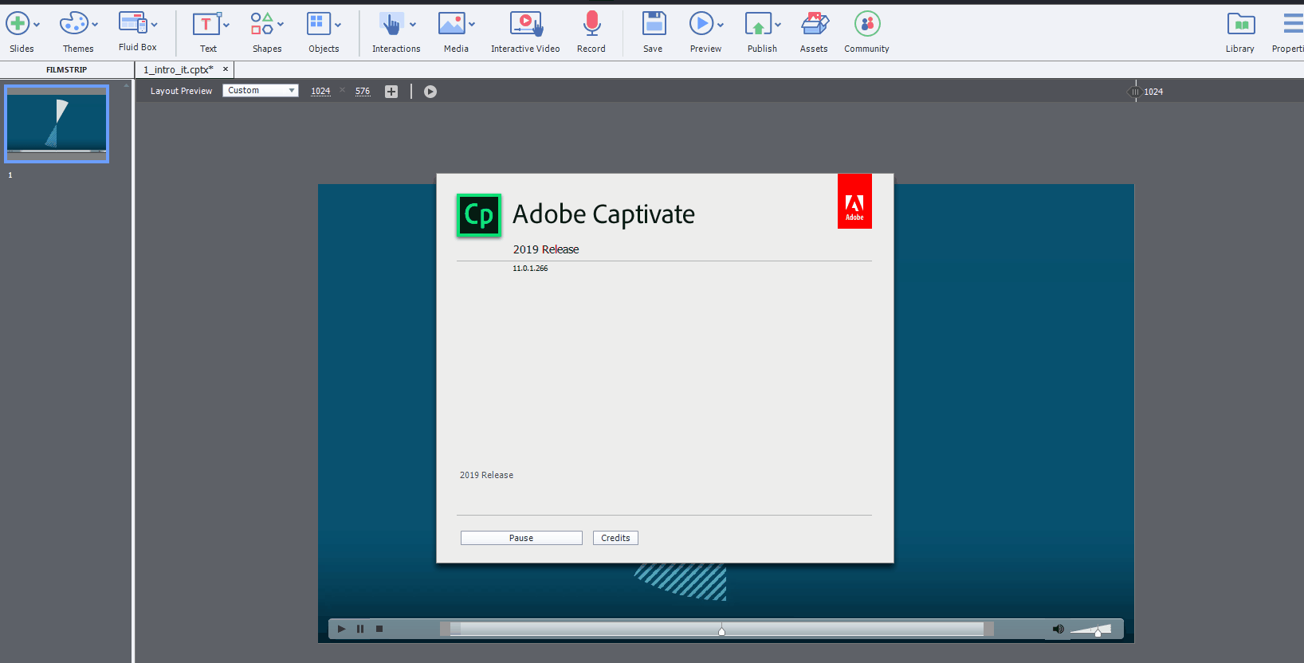This screenshot has width=1304, height=663.
Task: Select slide 1 thumbnail in filmstrip
Action: (57, 124)
